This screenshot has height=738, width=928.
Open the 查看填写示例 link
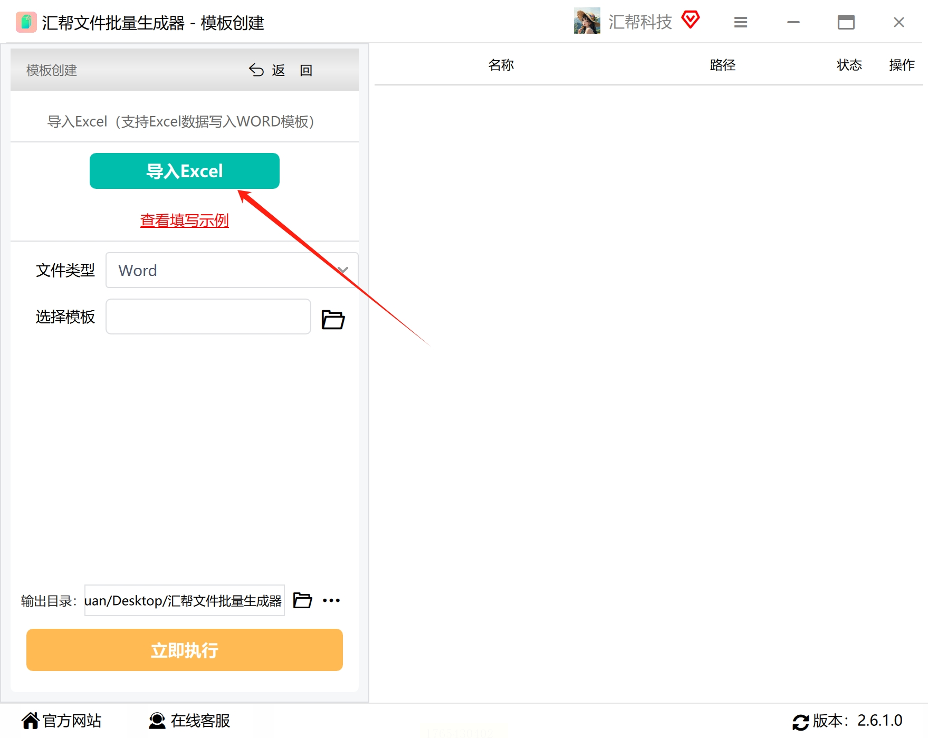pyautogui.click(x=185, y=221)
